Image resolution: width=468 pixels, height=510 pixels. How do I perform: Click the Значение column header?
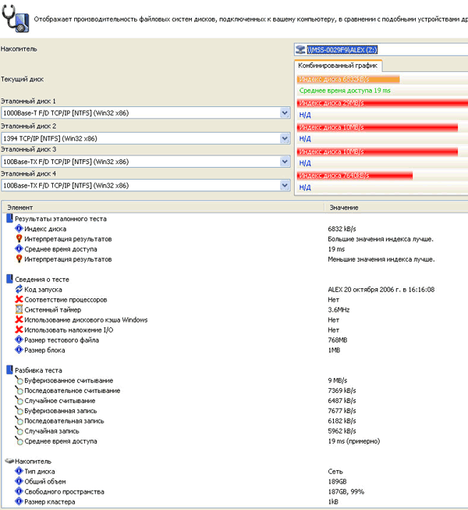[396, 207]
